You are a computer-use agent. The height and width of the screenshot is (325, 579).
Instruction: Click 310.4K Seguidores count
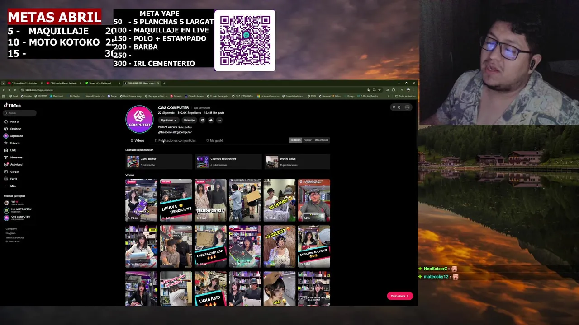pos(189,113)
